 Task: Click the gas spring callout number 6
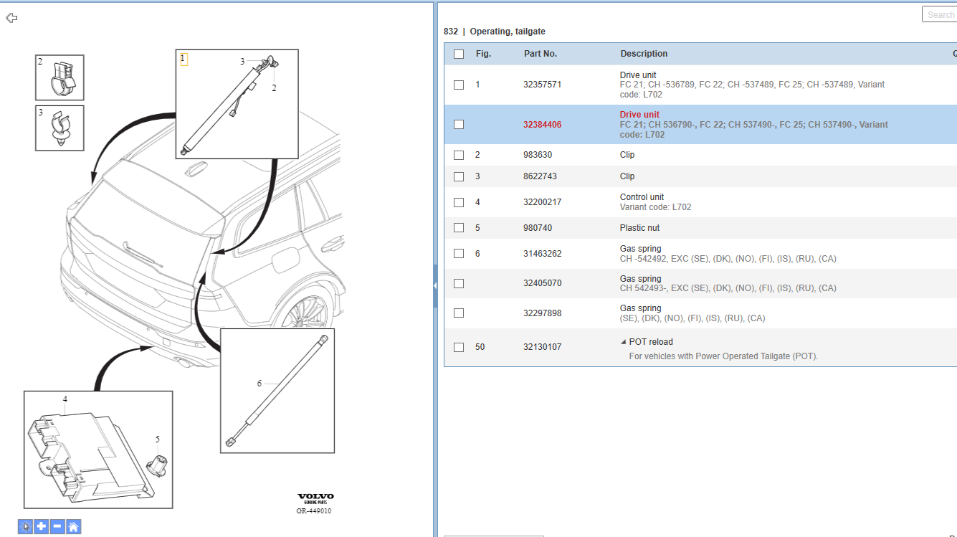(x=260, y=384)
